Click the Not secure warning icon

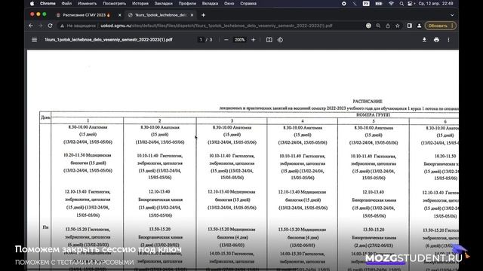coord(62,26)
